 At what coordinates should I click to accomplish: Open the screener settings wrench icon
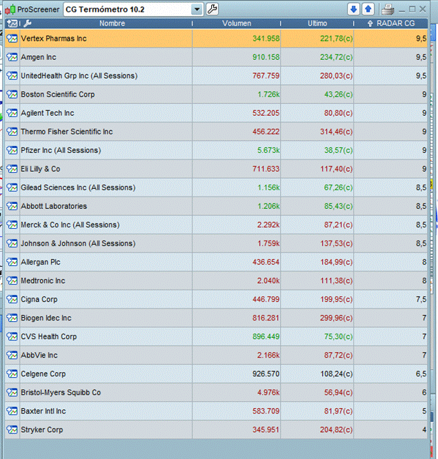point(212,9)
